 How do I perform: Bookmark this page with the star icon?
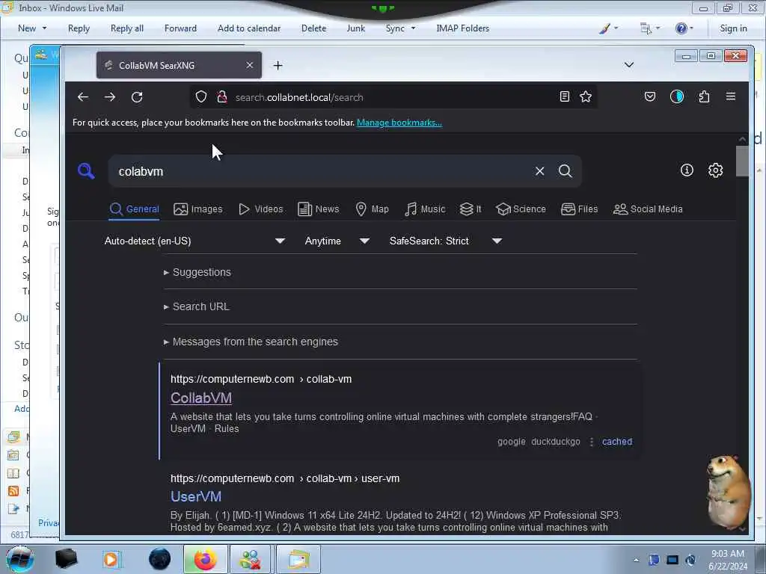(586, 96)
